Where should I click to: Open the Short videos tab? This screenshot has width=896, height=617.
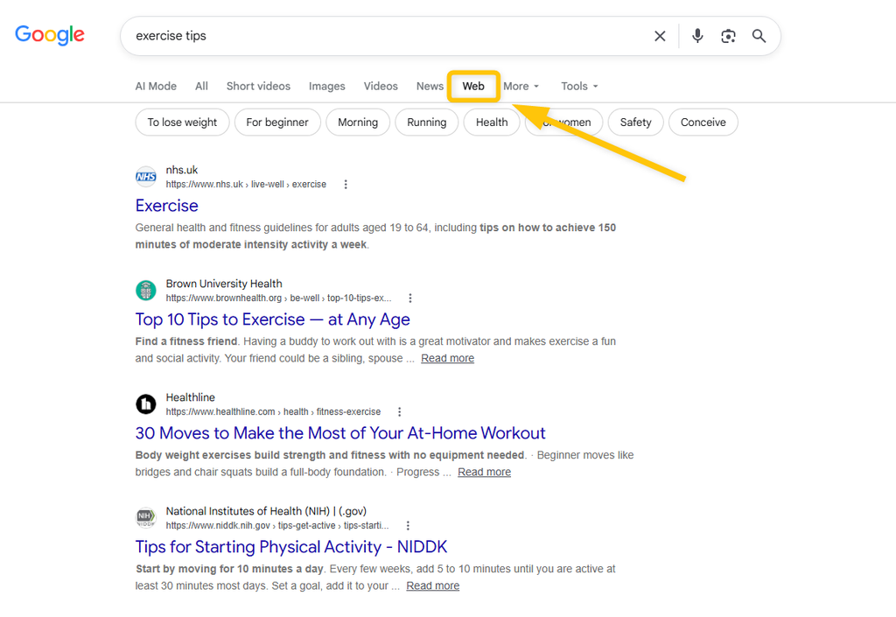258,87
